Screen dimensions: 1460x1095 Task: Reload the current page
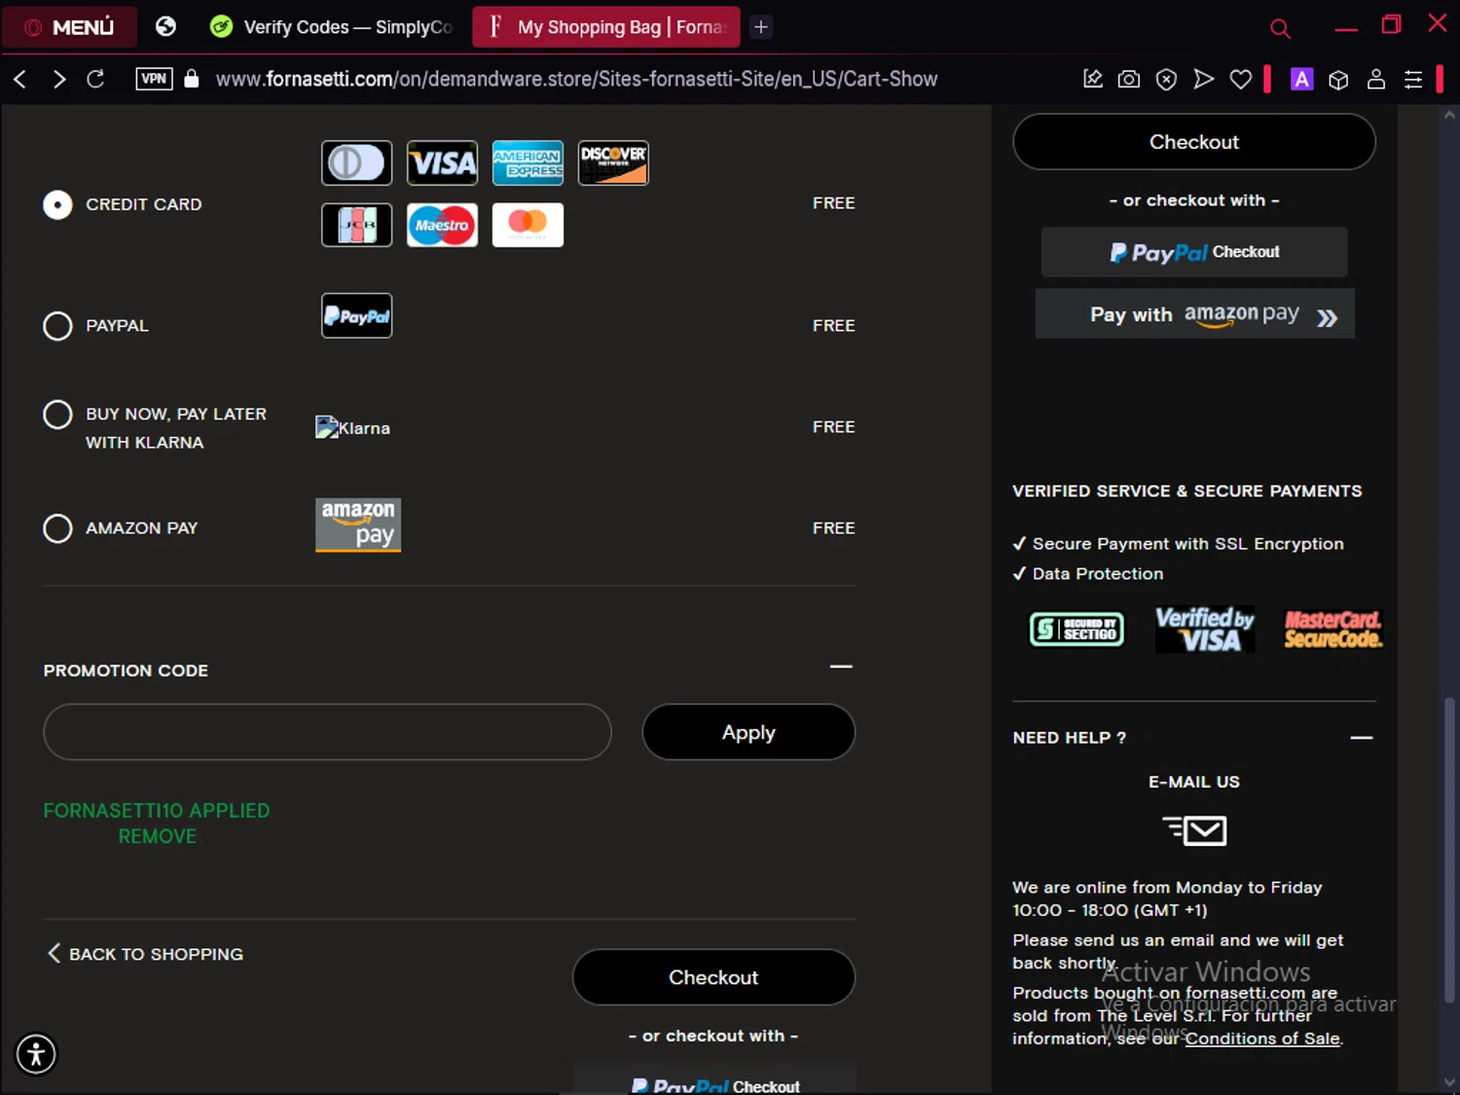point(95,79)
